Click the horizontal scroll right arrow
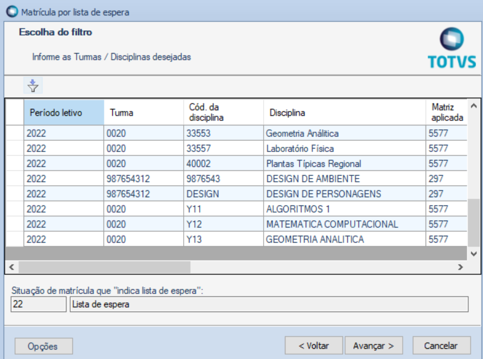Image resolution: width=483 pixels, height=359 pixels. (x=461, y=267)
